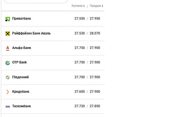
Task: Click the green OTP Bank logo
Action: (8, 63)
